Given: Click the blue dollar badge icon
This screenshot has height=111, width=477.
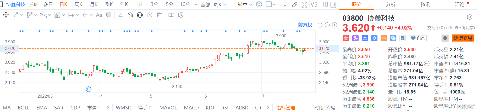Looking at the screenshot, I should (x=374, y=38).
